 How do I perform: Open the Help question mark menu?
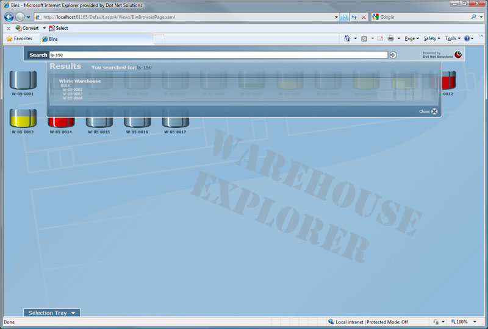pos(468,38)
